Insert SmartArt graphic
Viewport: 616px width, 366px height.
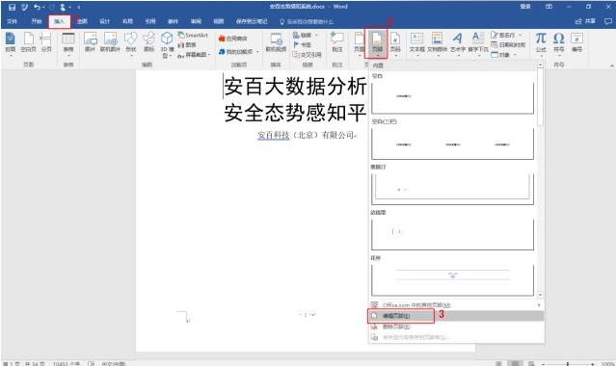pos(193,35)
